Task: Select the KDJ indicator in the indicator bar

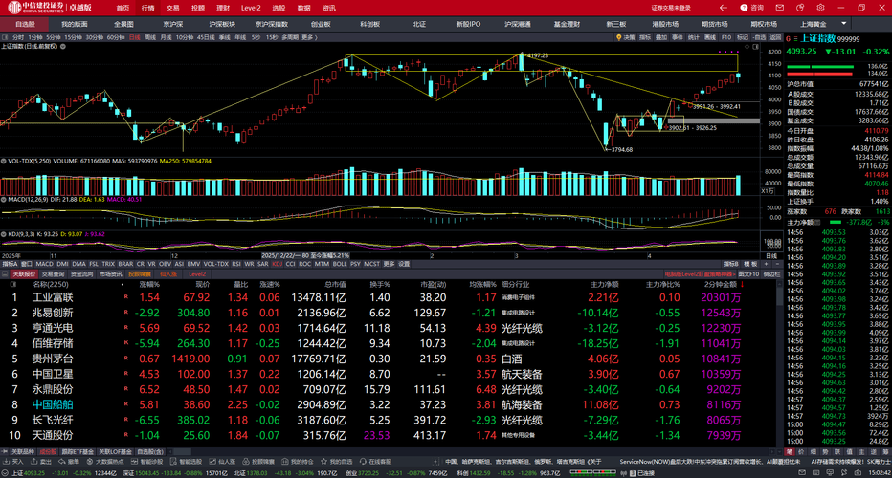Action: (277, 264)
